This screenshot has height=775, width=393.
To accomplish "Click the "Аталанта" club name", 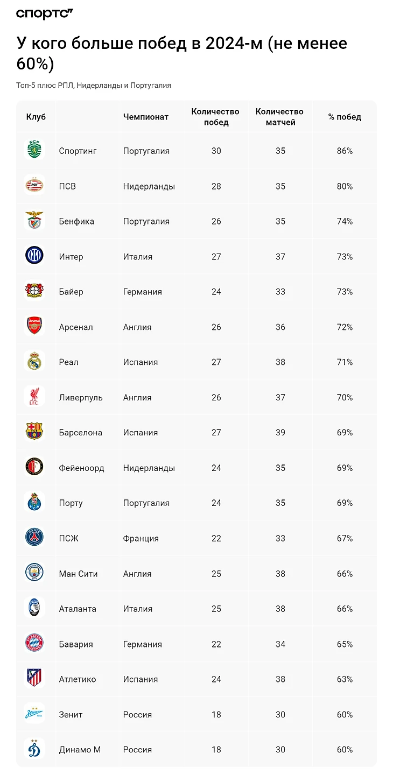I will pyautogui.click(x=78, y=609).
